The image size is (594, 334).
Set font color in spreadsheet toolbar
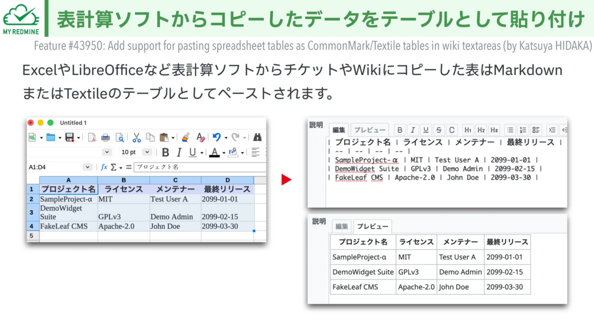[214, 152]
